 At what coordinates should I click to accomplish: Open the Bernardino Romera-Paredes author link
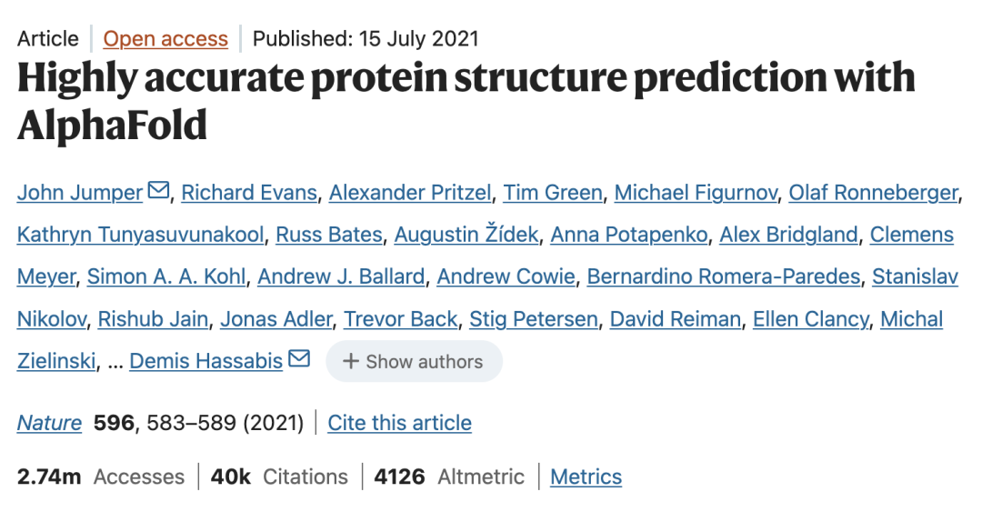click(724, 276)
